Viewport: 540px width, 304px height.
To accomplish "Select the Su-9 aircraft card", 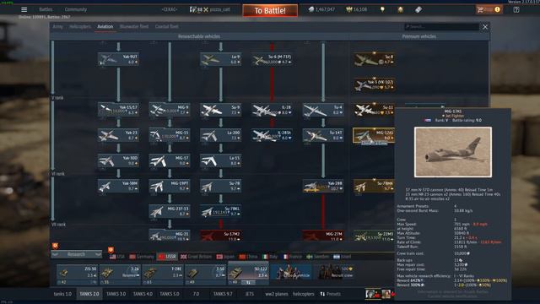I will point(221,110).
